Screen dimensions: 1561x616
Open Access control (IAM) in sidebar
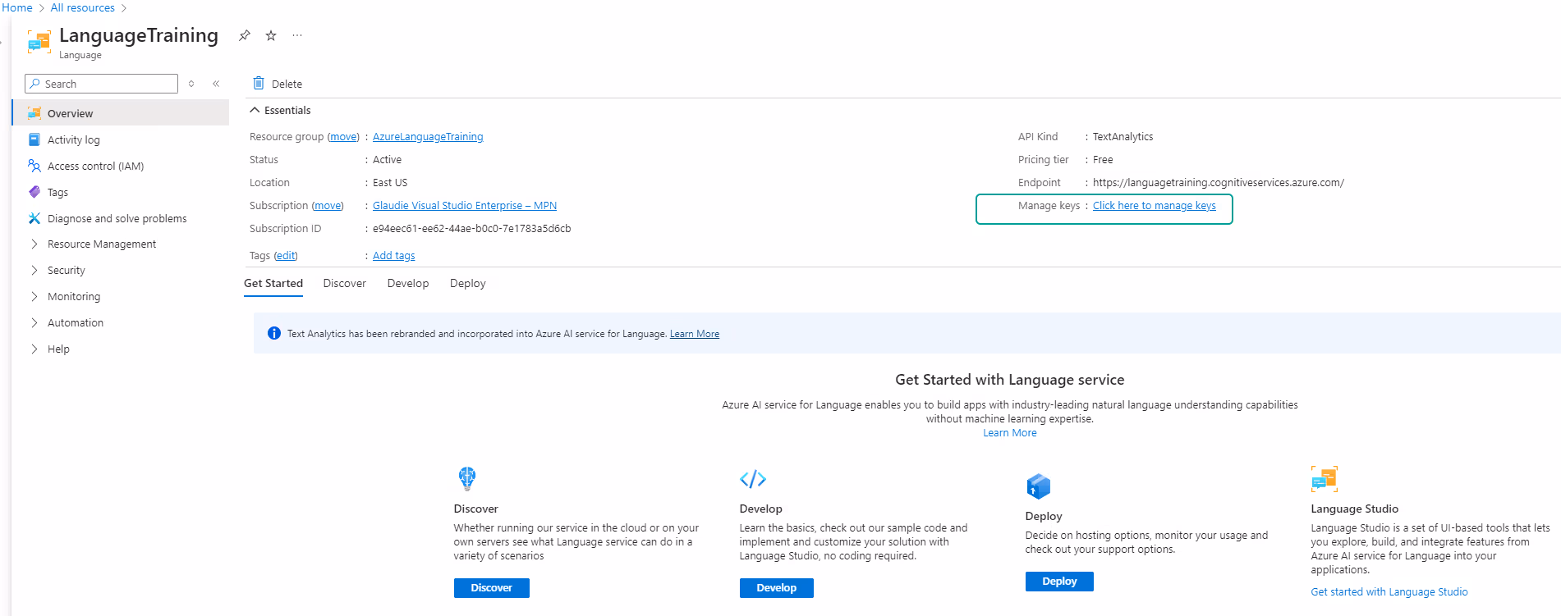point(95,166)
